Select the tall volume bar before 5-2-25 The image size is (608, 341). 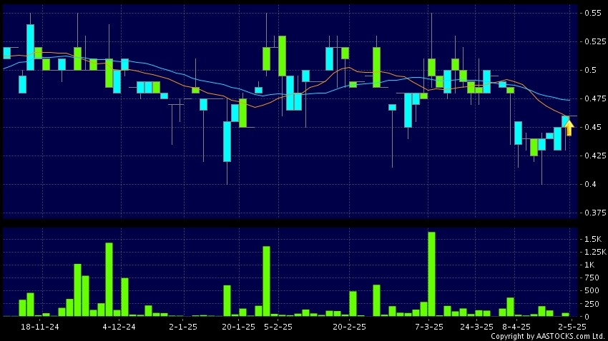(x=266, y=281)
